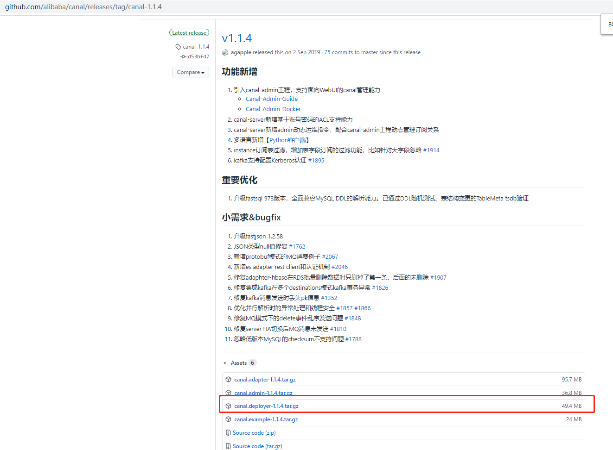This screenshot has height=450, width=613.
Task: Open issue #2067
Action: coord(330,257)
